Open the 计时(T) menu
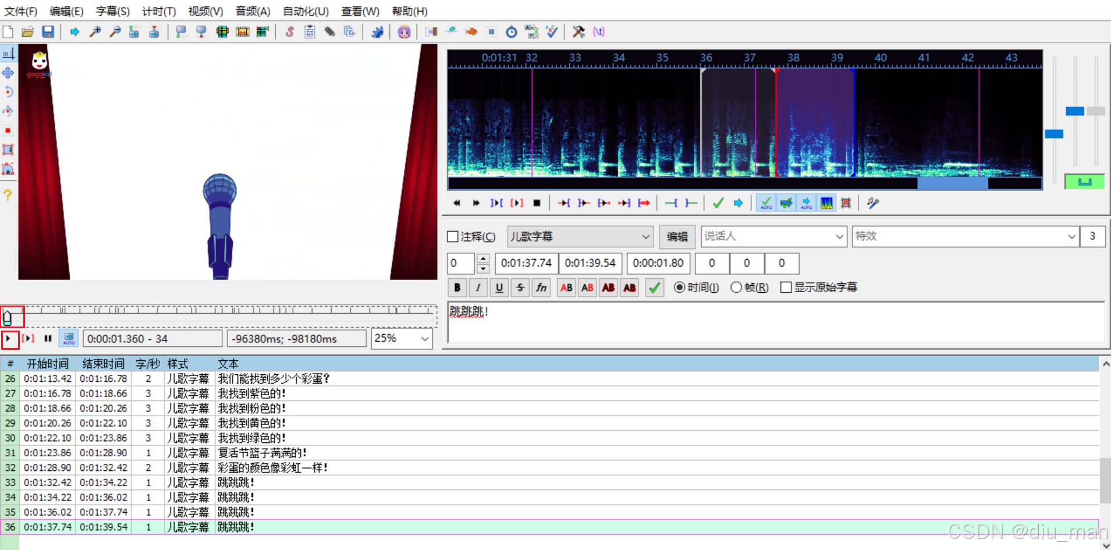The image size is (1111, 550). coord(159,11)
